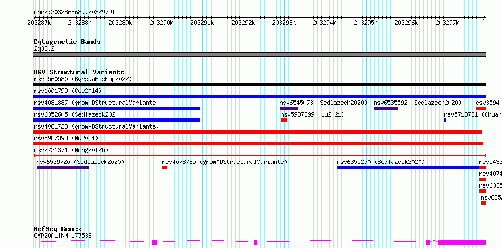Select the Cytogenetic Bands track title
The height and width of the screenshot is (248, 502).
pyautogui.click(x=67, y=42)
